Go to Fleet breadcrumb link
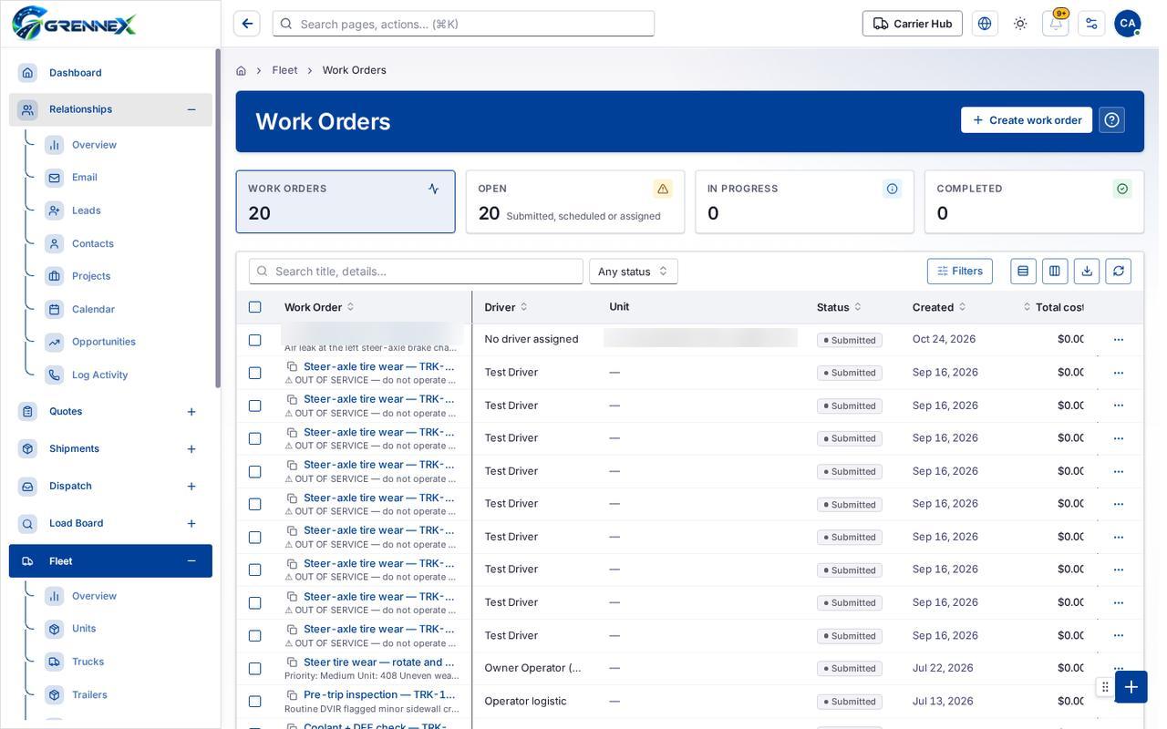Image resolution: width=1167 pixels, height=729 pixels. click(x=284, y=70)
